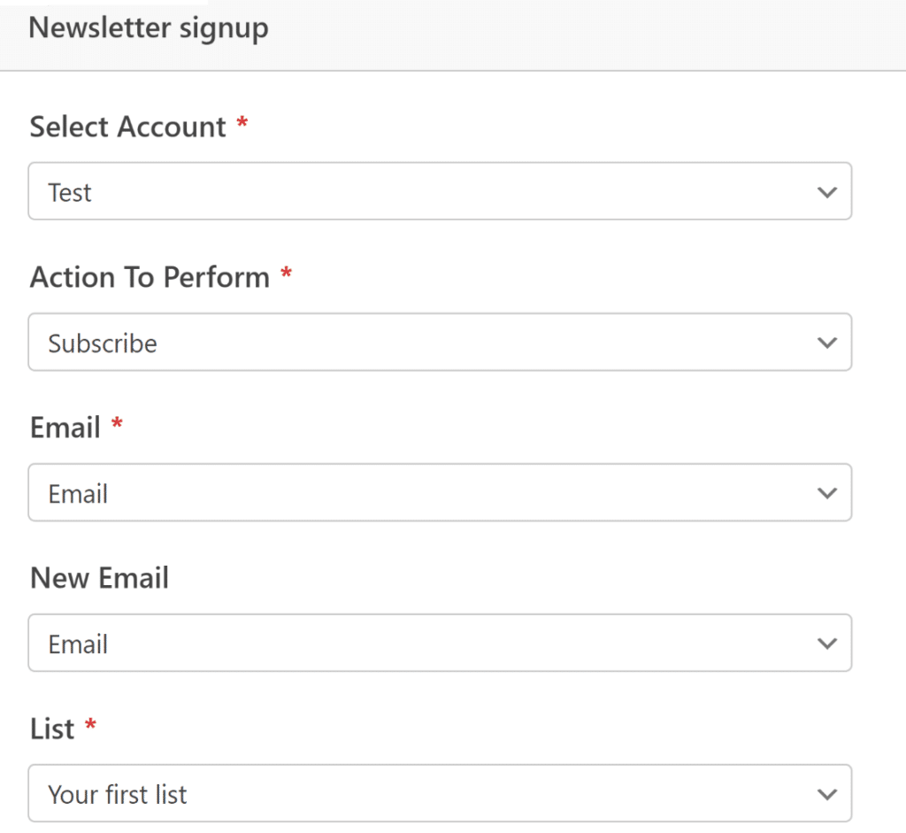Click chevron arrow in required Email dropdown
The image size is (906, 833).
pos(827,493)
